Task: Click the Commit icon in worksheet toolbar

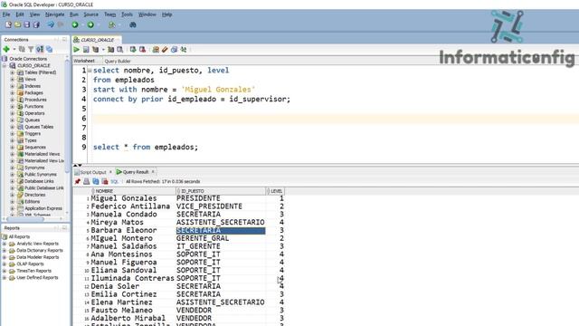Action: [133, 50]
